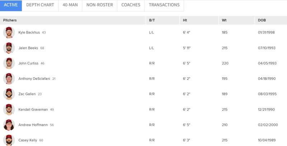The width and height of the screenshot is (287, 146).
Task: Switch to the Depth Chart tab
Action: 40,5
